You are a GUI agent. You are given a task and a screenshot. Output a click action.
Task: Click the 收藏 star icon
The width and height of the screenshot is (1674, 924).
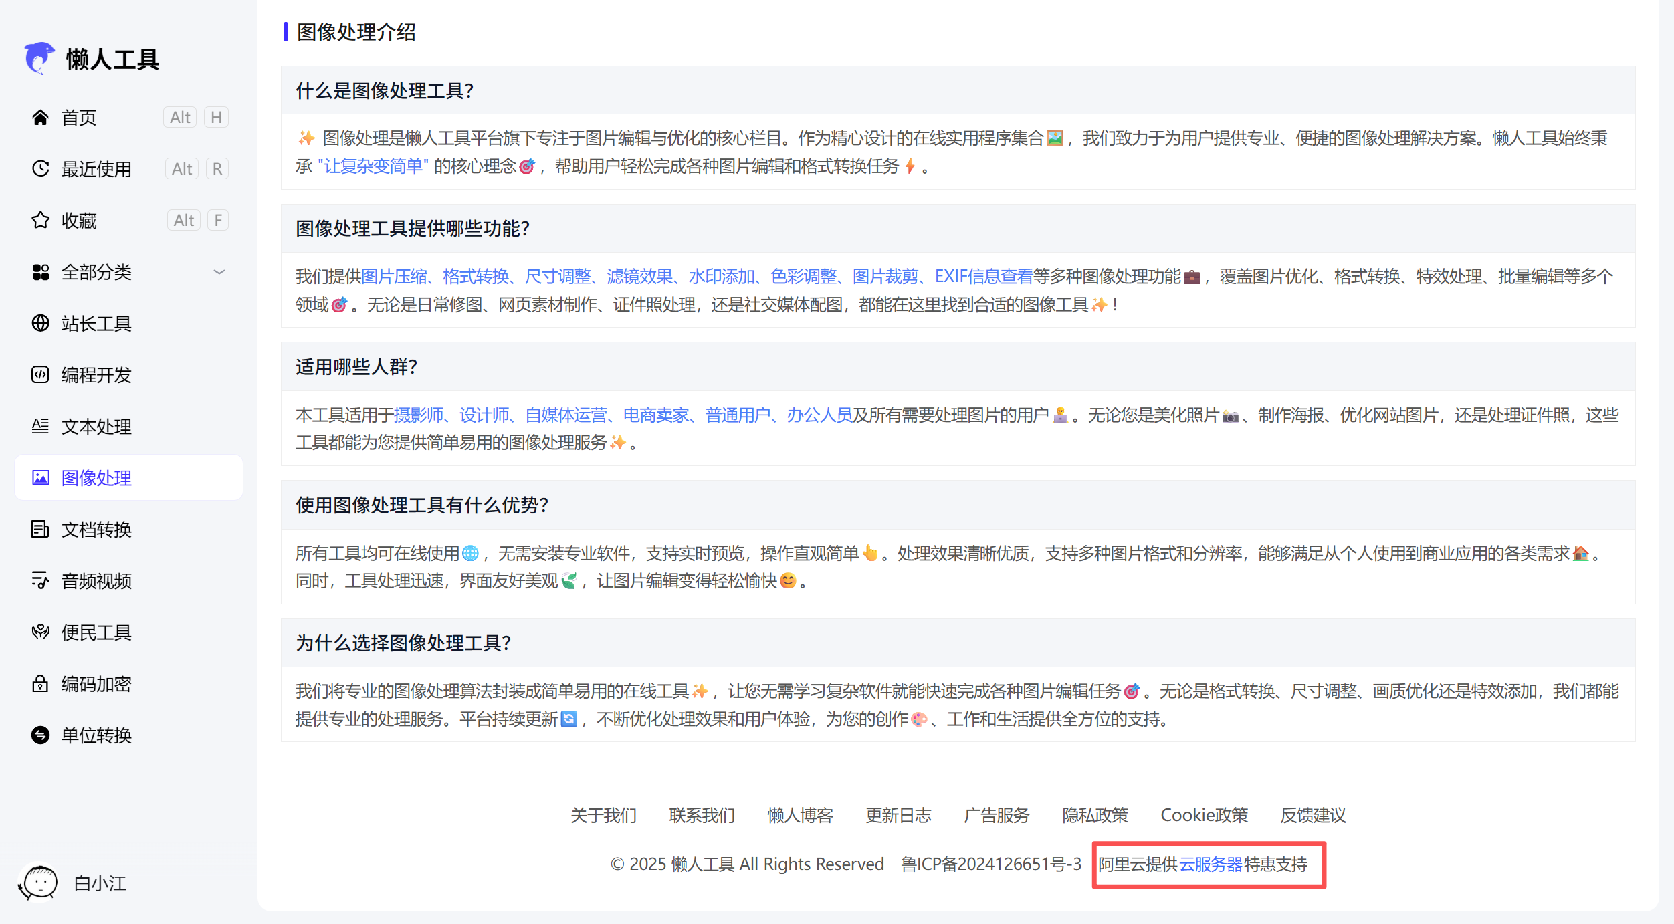coord(40,220)
